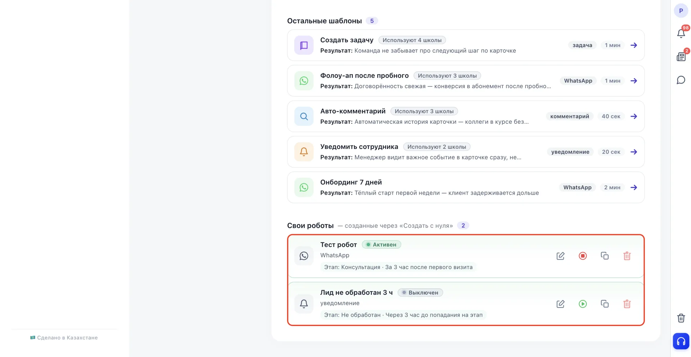Edit the 'Тест робот' robot
691x357 pixels.
click(x=560, y=256)
